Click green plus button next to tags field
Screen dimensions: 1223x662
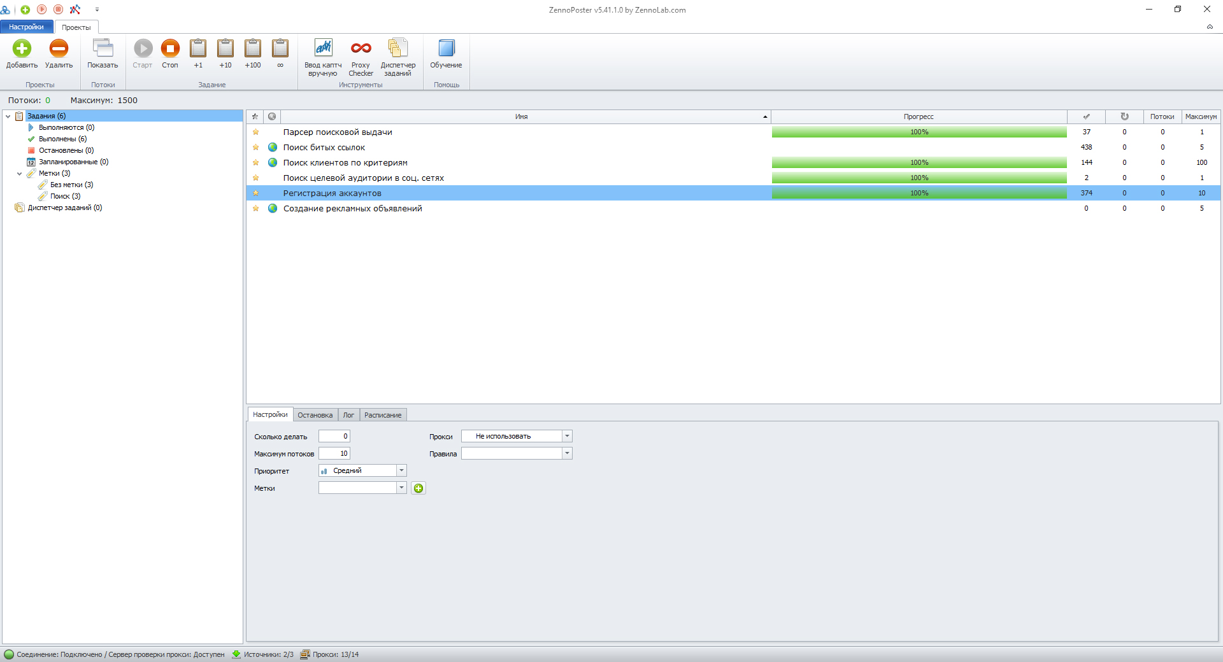tap(418, 488)
